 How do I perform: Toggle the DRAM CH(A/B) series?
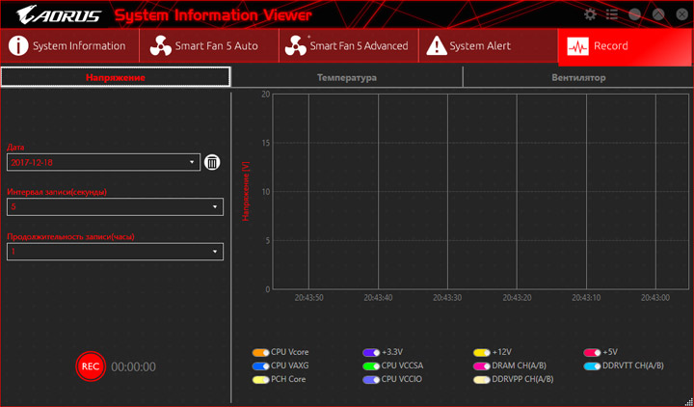(482, 366)
